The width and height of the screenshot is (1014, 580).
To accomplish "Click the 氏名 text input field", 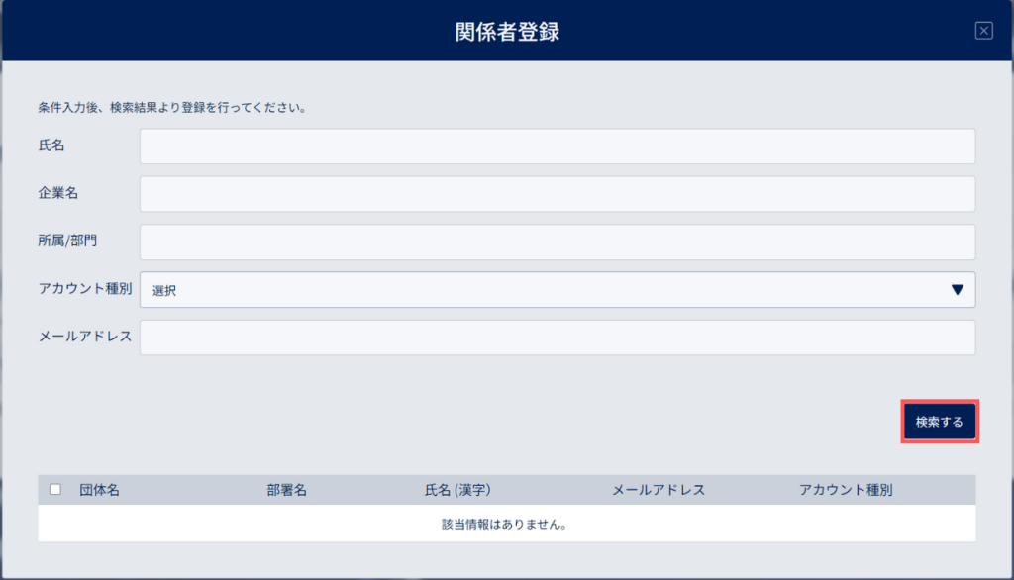I will pyautogui.click(x=558, y=146).
